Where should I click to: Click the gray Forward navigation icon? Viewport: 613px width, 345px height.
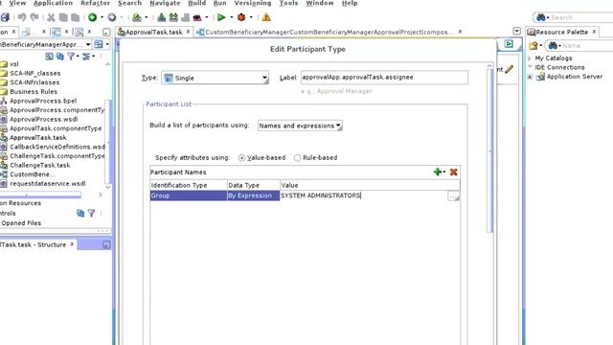point(112,17)
